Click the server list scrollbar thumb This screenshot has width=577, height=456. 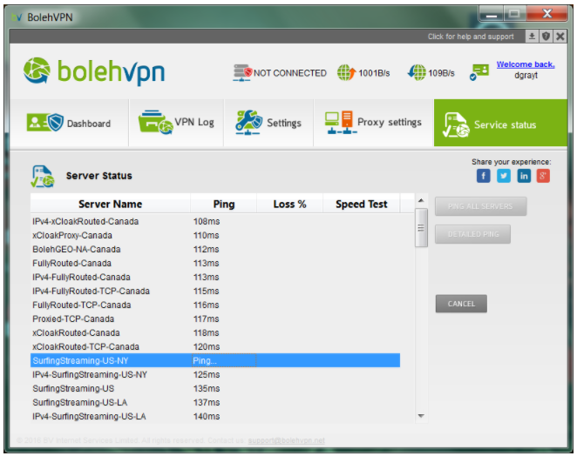point(421,228)
